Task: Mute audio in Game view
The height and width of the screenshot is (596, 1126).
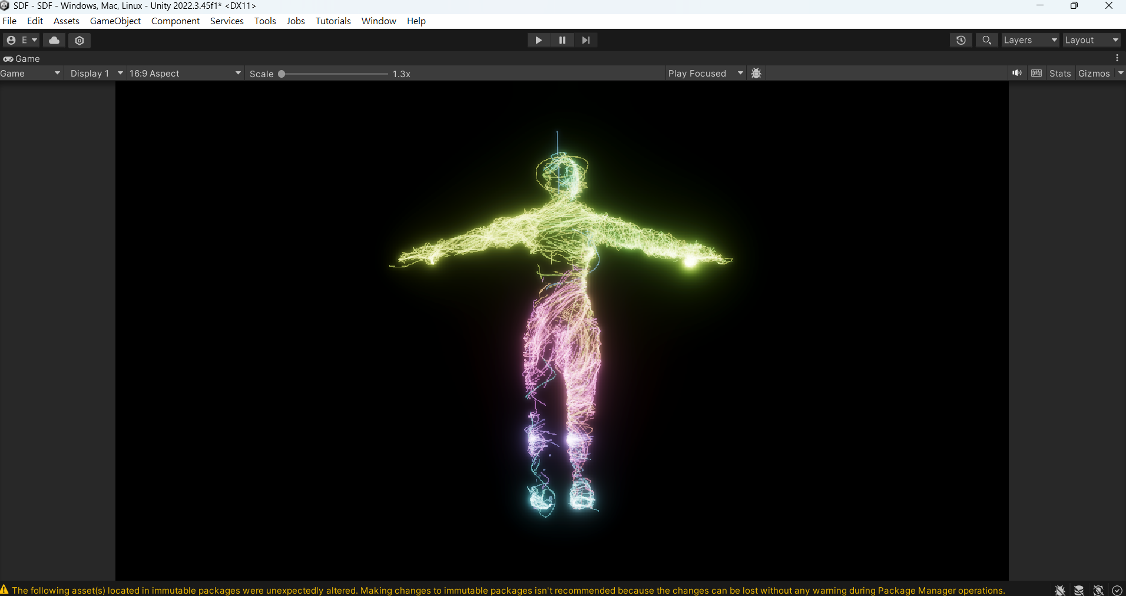Action: tap(1017, 73)
